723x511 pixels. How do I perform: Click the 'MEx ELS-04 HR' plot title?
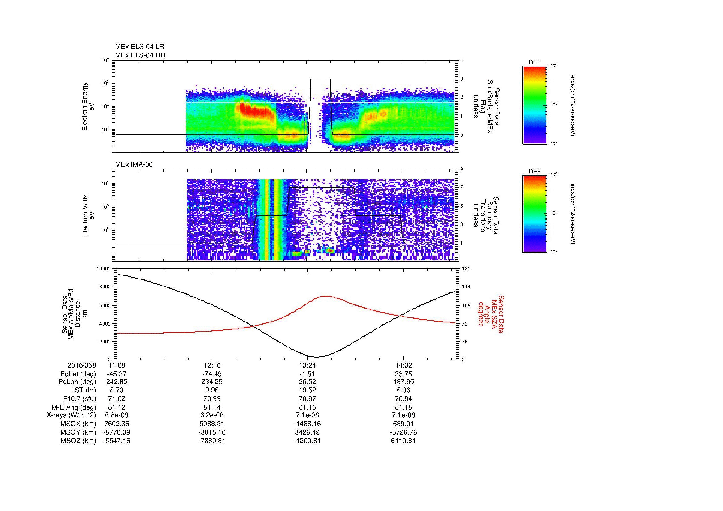click(x=140, y=55)
